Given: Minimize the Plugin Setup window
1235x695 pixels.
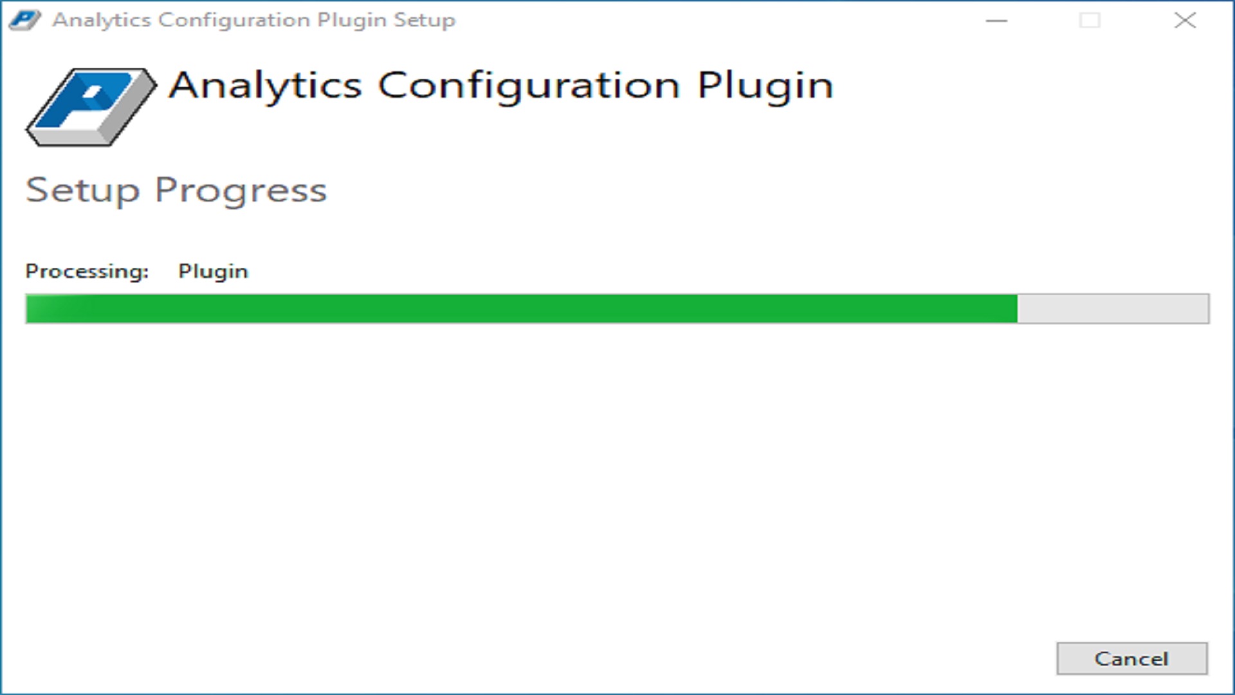Looking at the screenshot, I should [996, 21].
